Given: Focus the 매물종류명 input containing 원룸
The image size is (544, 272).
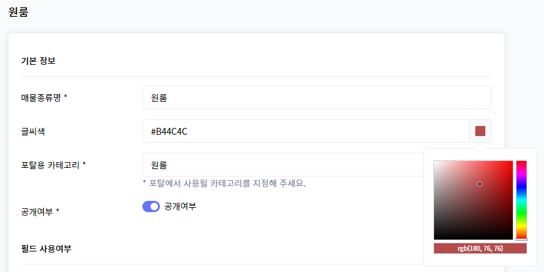Looking at the screenshot, I should click(x=317, y=97).
